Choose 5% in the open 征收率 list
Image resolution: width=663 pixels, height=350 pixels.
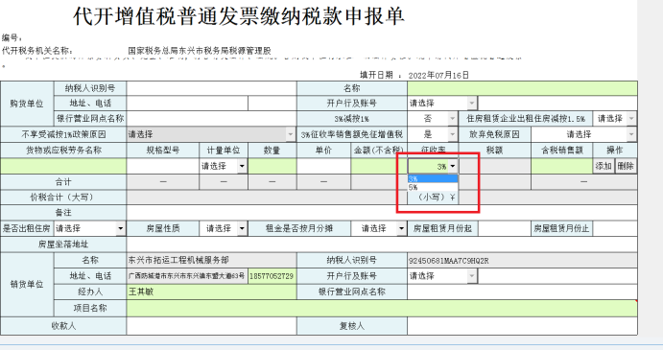coord(433,187)
